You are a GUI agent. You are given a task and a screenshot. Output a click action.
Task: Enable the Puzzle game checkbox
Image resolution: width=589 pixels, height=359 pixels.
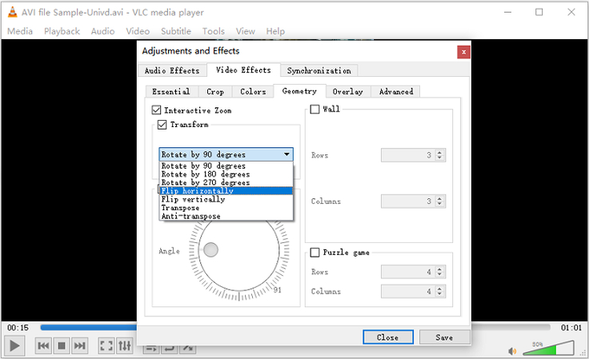point(315,252)
